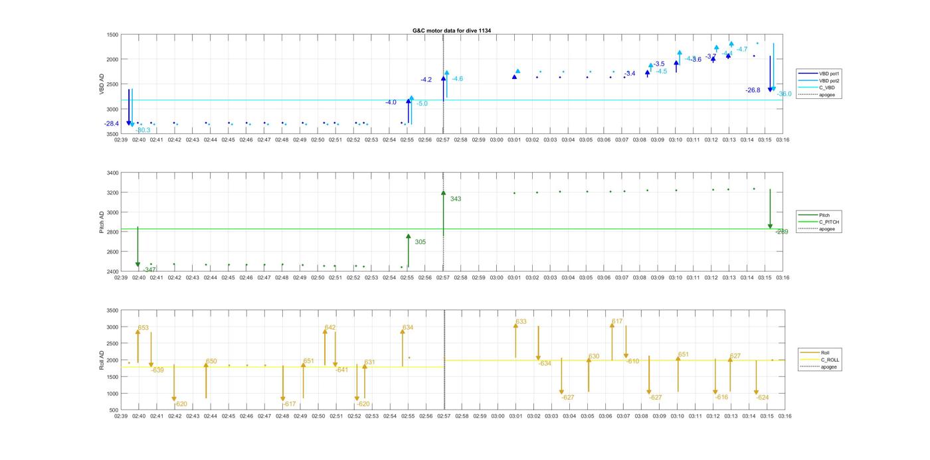Pick the roll data label "630"
Image resolution: width=930 pixels, height=460 pixels.
(594, 356)
